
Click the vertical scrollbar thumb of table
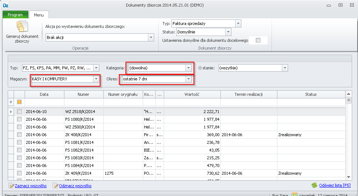(348, 100)
